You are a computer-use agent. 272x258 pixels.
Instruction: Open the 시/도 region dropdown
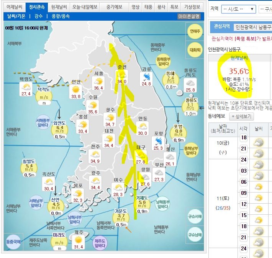tap(239, 9)
